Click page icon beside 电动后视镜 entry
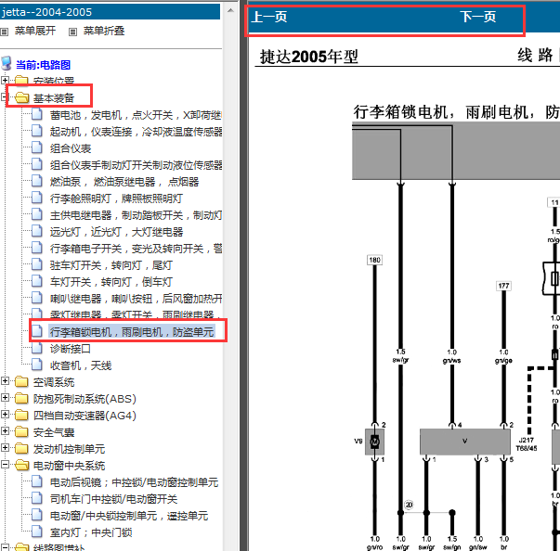Image resolution: width=560 pixels, height=551 pixels. click(37, 481)
